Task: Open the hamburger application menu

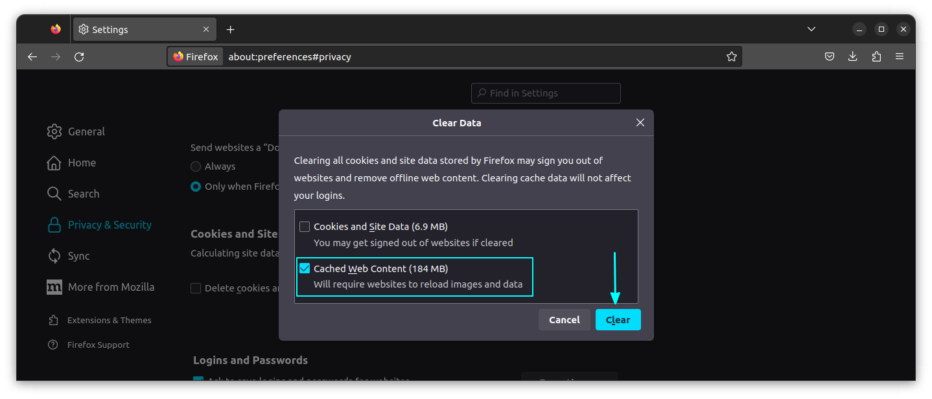Action: pyautogui.click(x=900, y=56)
